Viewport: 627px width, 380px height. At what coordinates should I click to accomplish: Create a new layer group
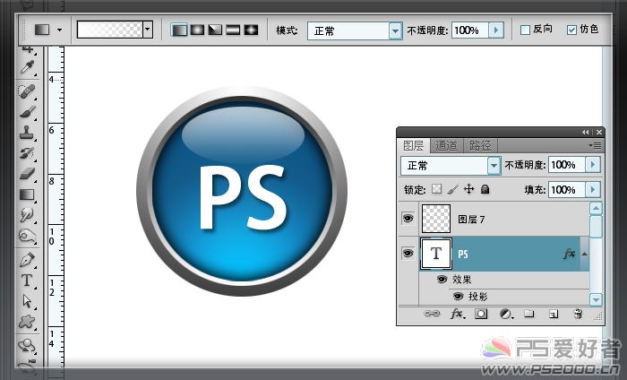(x=529, y=314)
